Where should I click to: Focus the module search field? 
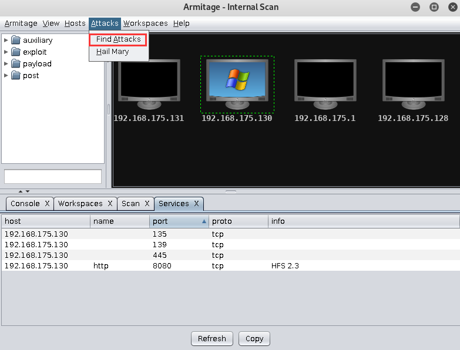coord(53,176)
